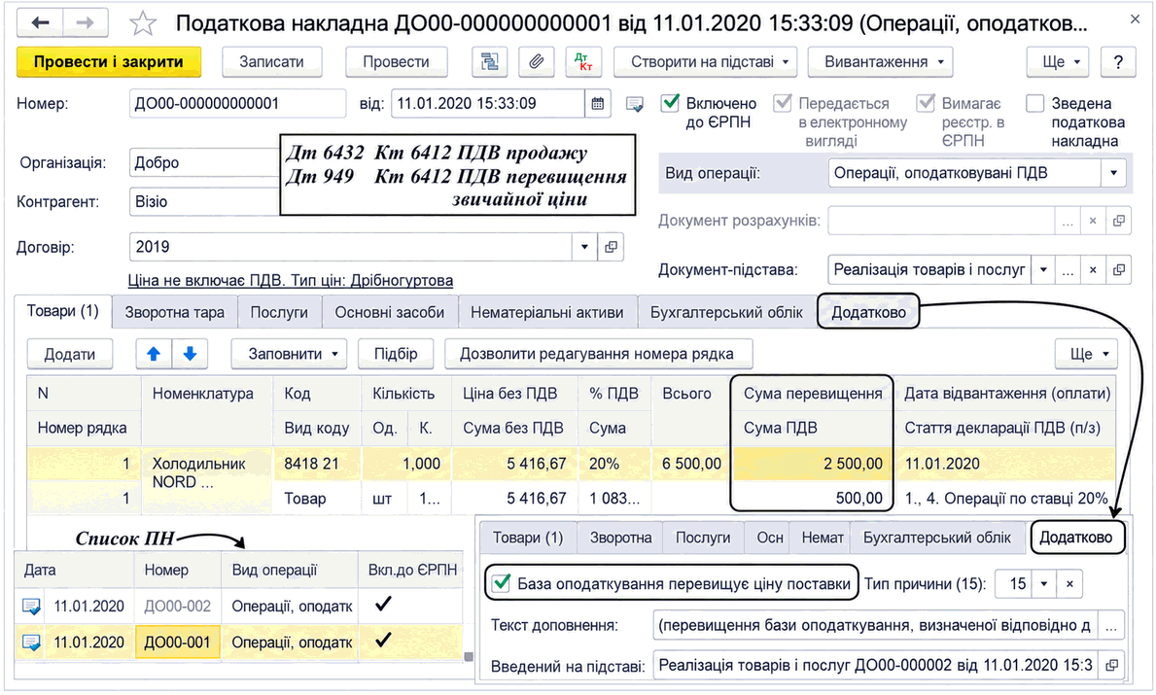This screenshot has width=1156, height=695.
Task: Toggle Передається в електронному вигляді checkbox
Action: [783, 102]
